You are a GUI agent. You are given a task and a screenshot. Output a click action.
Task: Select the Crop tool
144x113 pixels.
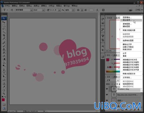[4, 35]
